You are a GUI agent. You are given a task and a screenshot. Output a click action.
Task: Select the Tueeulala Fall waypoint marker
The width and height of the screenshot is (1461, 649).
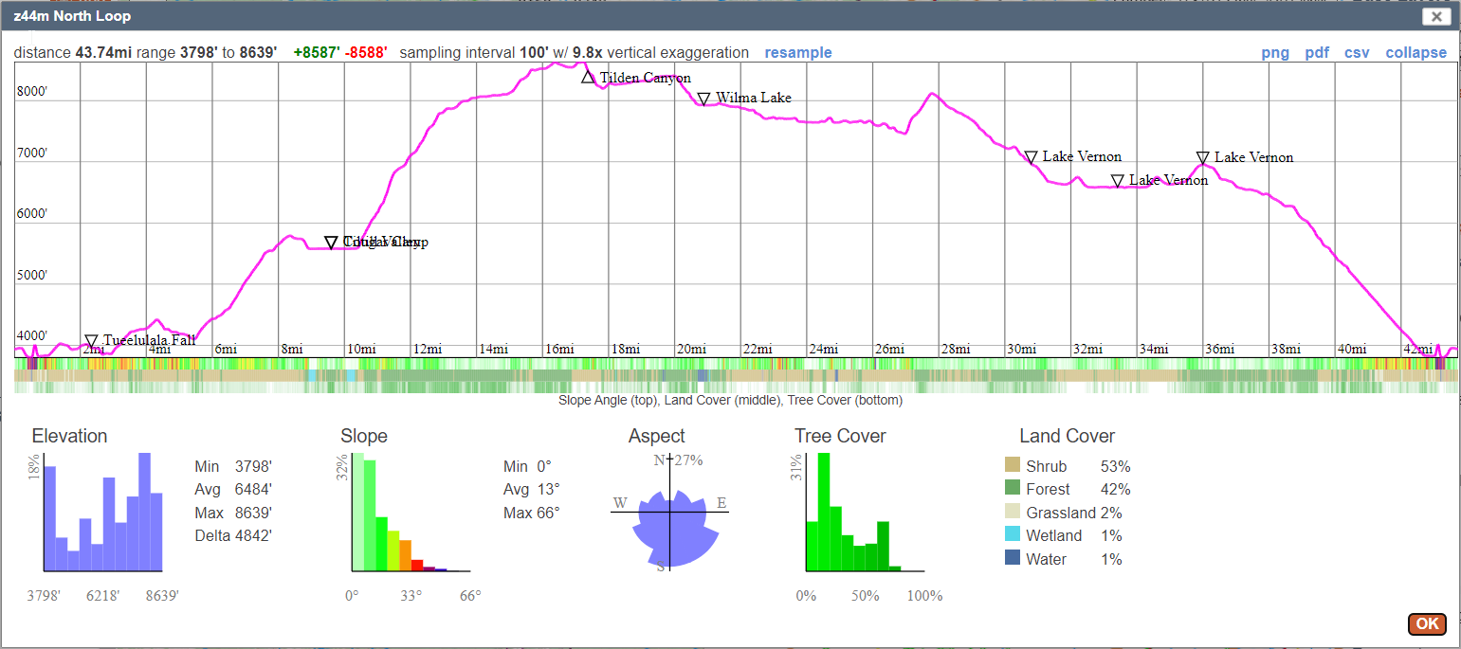tap(91, 341)
